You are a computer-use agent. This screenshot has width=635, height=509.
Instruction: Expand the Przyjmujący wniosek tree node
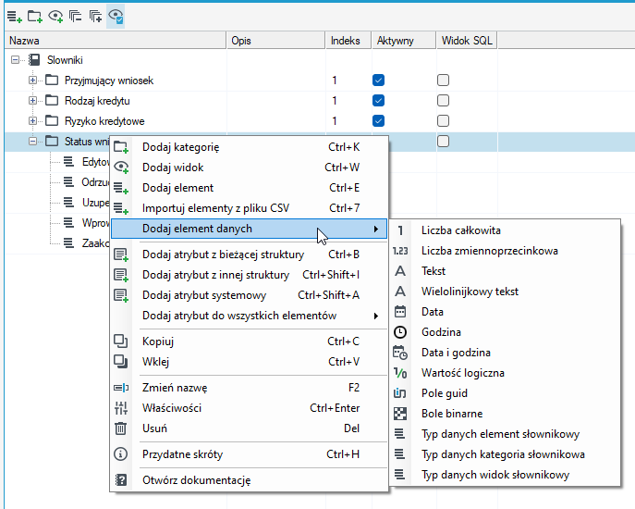(32, 81)
